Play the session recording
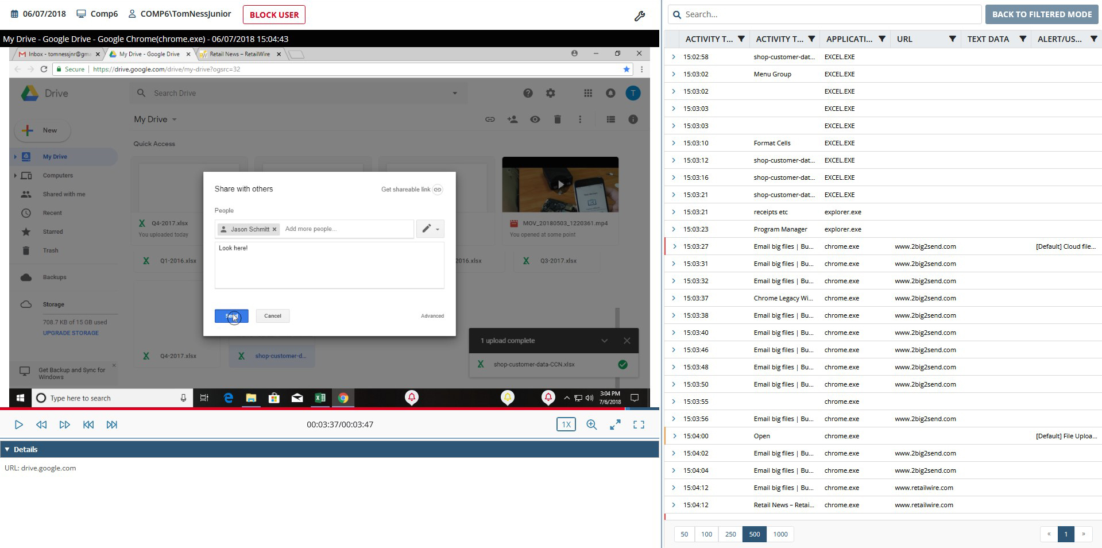The height and width of the screenshot is (548, 1102). [18, 424]
